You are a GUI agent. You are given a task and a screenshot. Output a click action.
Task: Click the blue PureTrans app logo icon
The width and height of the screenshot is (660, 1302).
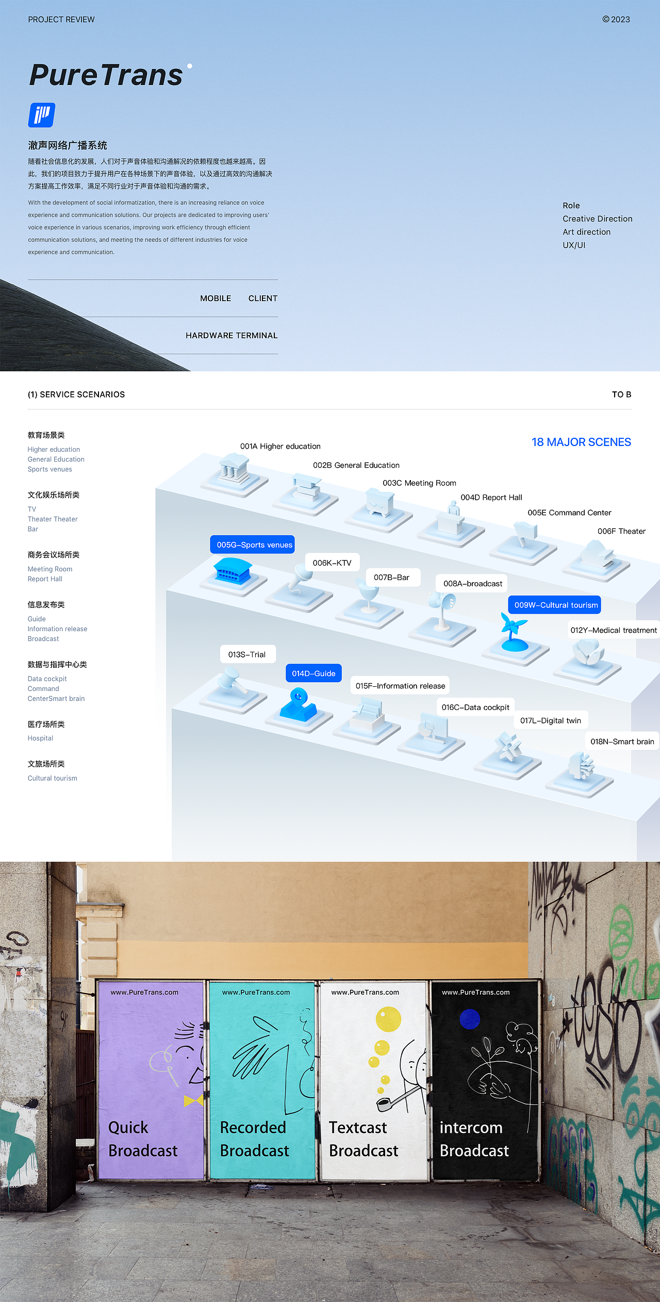(41, 115)
